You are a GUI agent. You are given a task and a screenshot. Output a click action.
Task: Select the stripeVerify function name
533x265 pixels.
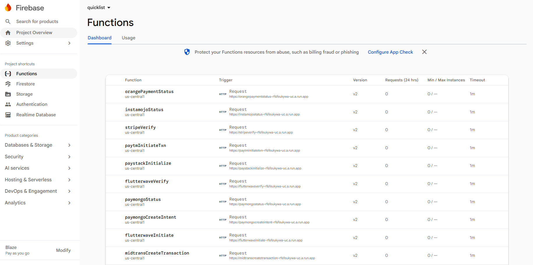coord(140,127)
